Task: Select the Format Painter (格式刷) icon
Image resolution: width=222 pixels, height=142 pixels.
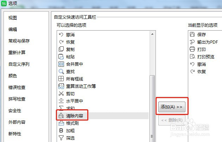Action: point(61,123)
